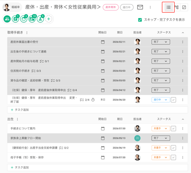Open the row menu for 住民税の手続き
The height and width of the screenshot is (173, 191).
(x=183, y=71)
